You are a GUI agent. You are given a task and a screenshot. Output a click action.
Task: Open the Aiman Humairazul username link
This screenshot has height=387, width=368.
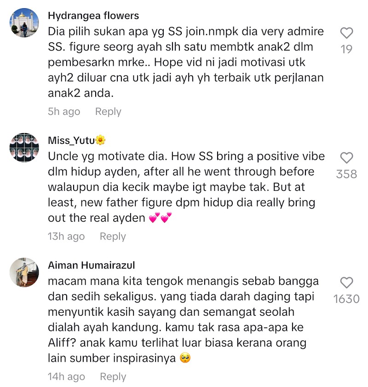coord(92,265)
